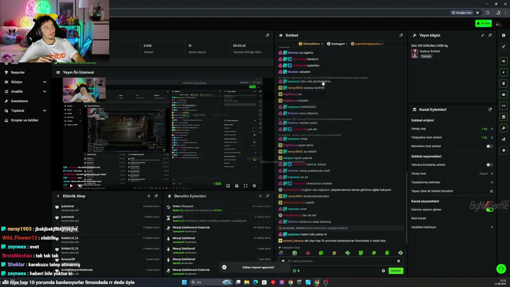Click the wrench quick action icon
The width and height of the screenshot is (510, 287).
[504, 128]
